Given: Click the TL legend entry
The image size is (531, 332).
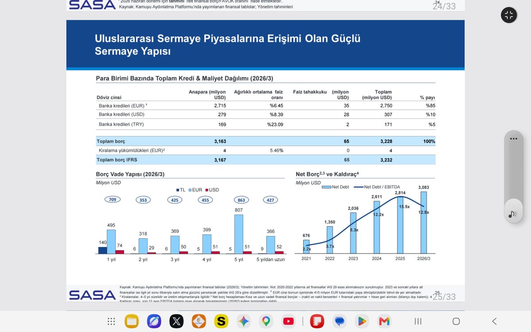Looking at the screenshot, I should [x=180, y=190].
